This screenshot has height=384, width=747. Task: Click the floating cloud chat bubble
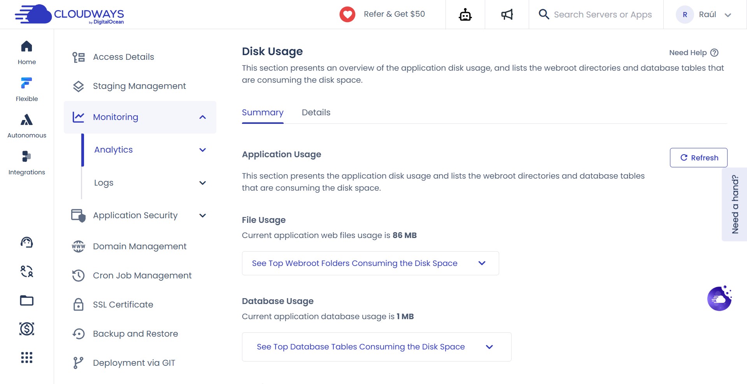tap(719, 299)
